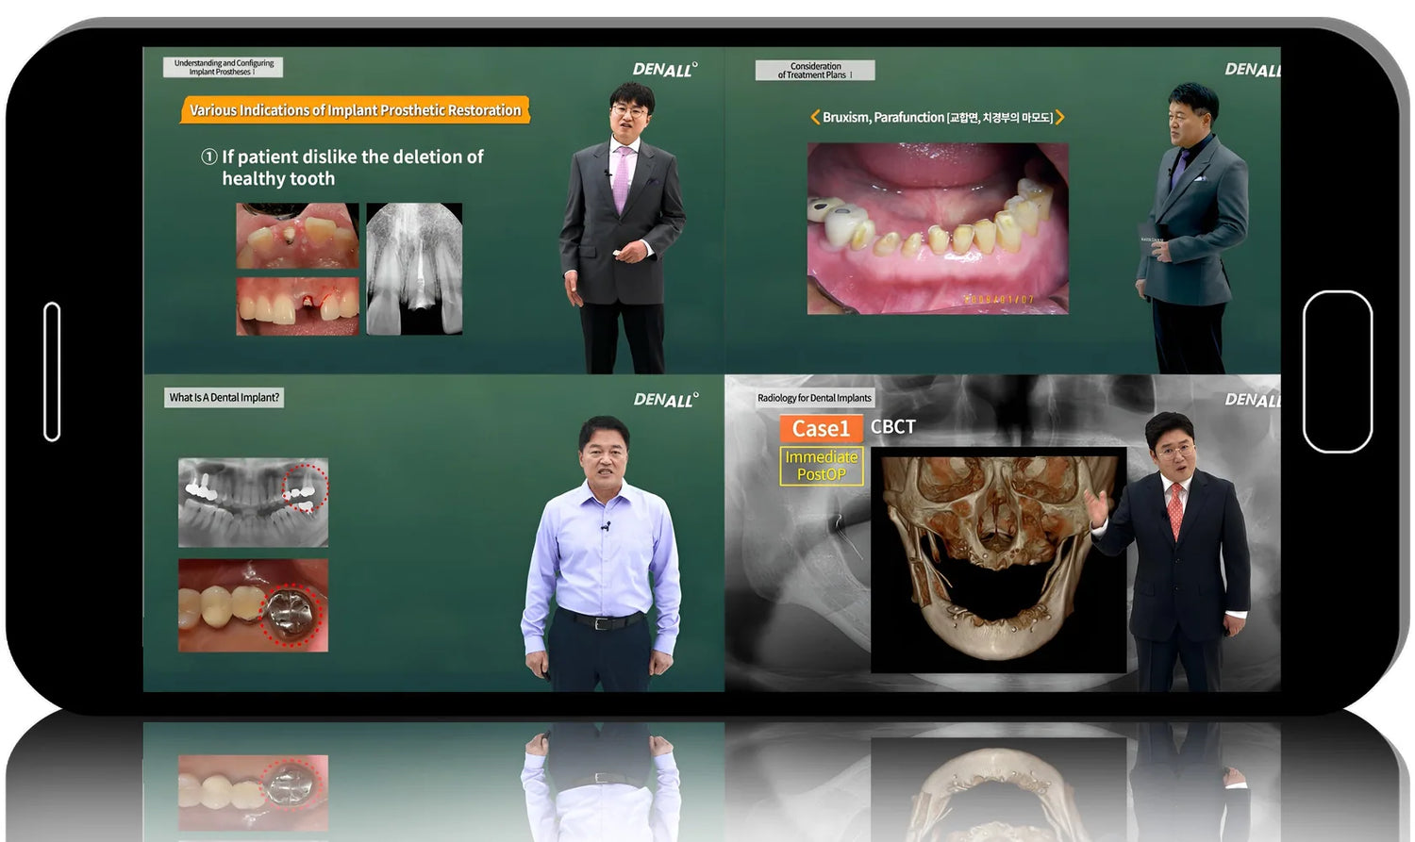
Task: Click the circled number one bullet
Action: point(209,157)
